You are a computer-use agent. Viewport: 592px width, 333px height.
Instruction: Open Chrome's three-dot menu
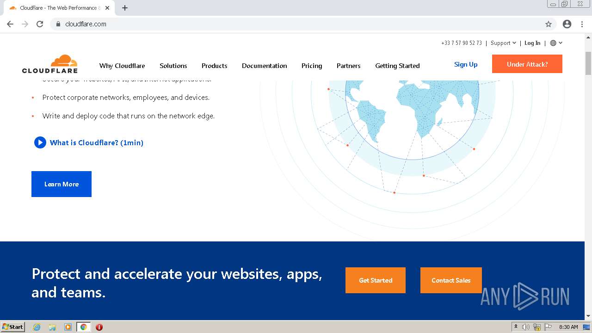tap(582, 24)
